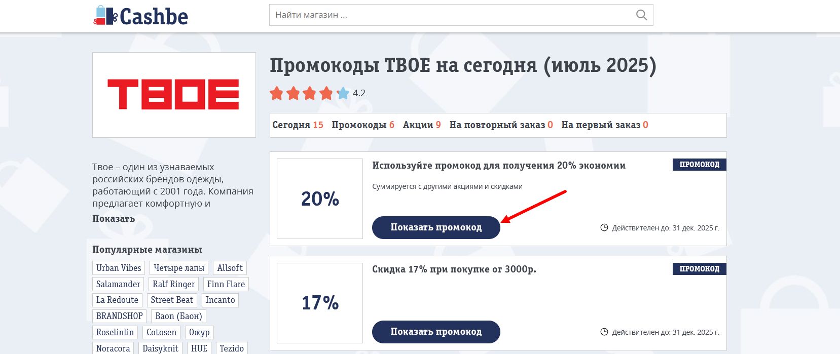The image size is (840, 354).
Task: Click 'Популярные магазины' heading
Action: (x=147, y=250)
